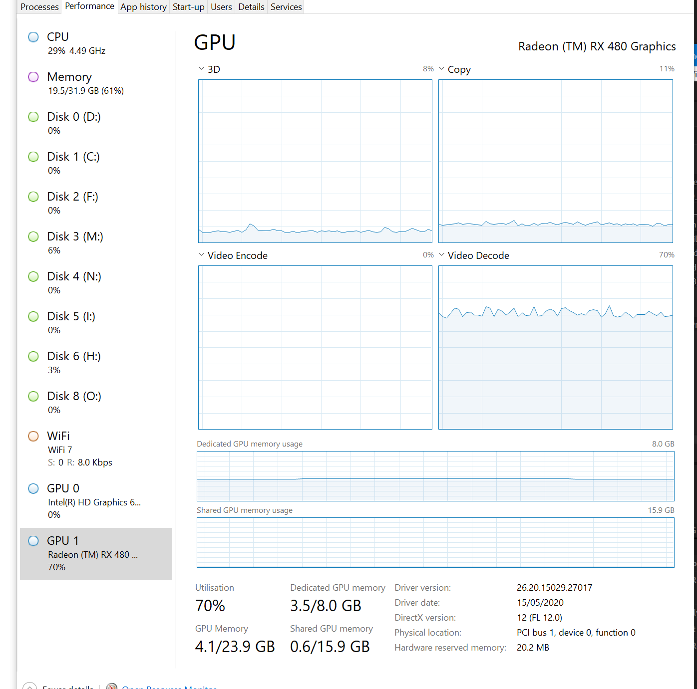The image size is (697, 689).
Task: Click the WiFi status indicator icon
Action: [x=33, y=436]
